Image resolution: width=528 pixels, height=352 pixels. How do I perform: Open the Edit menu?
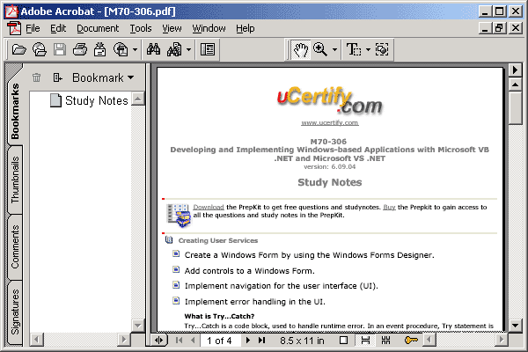coord(58,29)
